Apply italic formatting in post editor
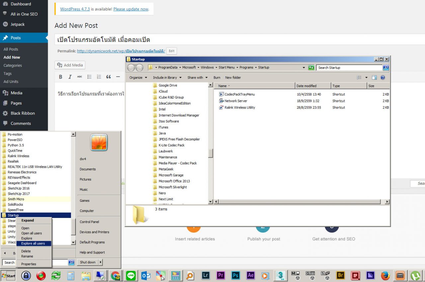This screenshot has height=282, width=425. click(70, 77)
